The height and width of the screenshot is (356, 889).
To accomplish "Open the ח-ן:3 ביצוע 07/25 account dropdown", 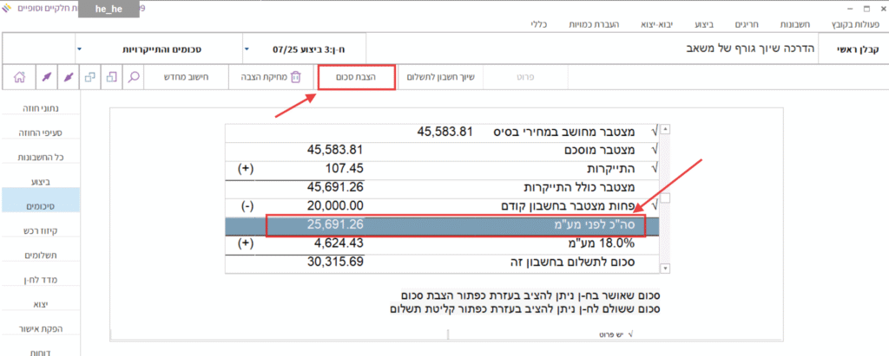I will pyautogui.click(x=247, y=49).
